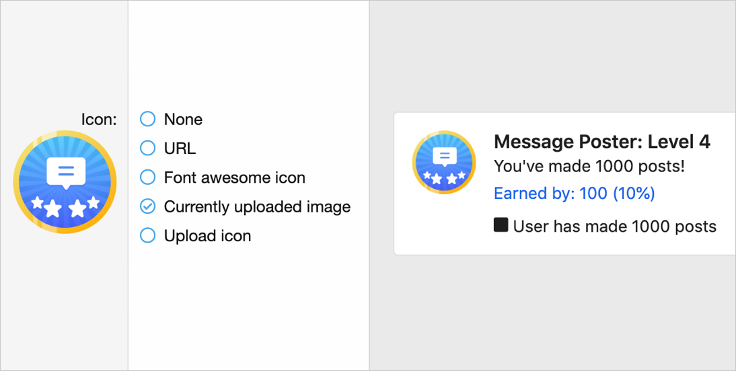
Task: Click the "You've made 1000 posts!" description
Action: pyautogui.click(x=589, y=166)
